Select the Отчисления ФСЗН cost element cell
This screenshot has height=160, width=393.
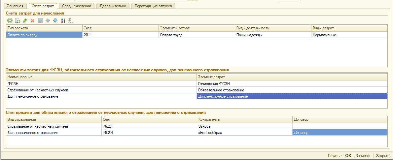tap(292, 84)
